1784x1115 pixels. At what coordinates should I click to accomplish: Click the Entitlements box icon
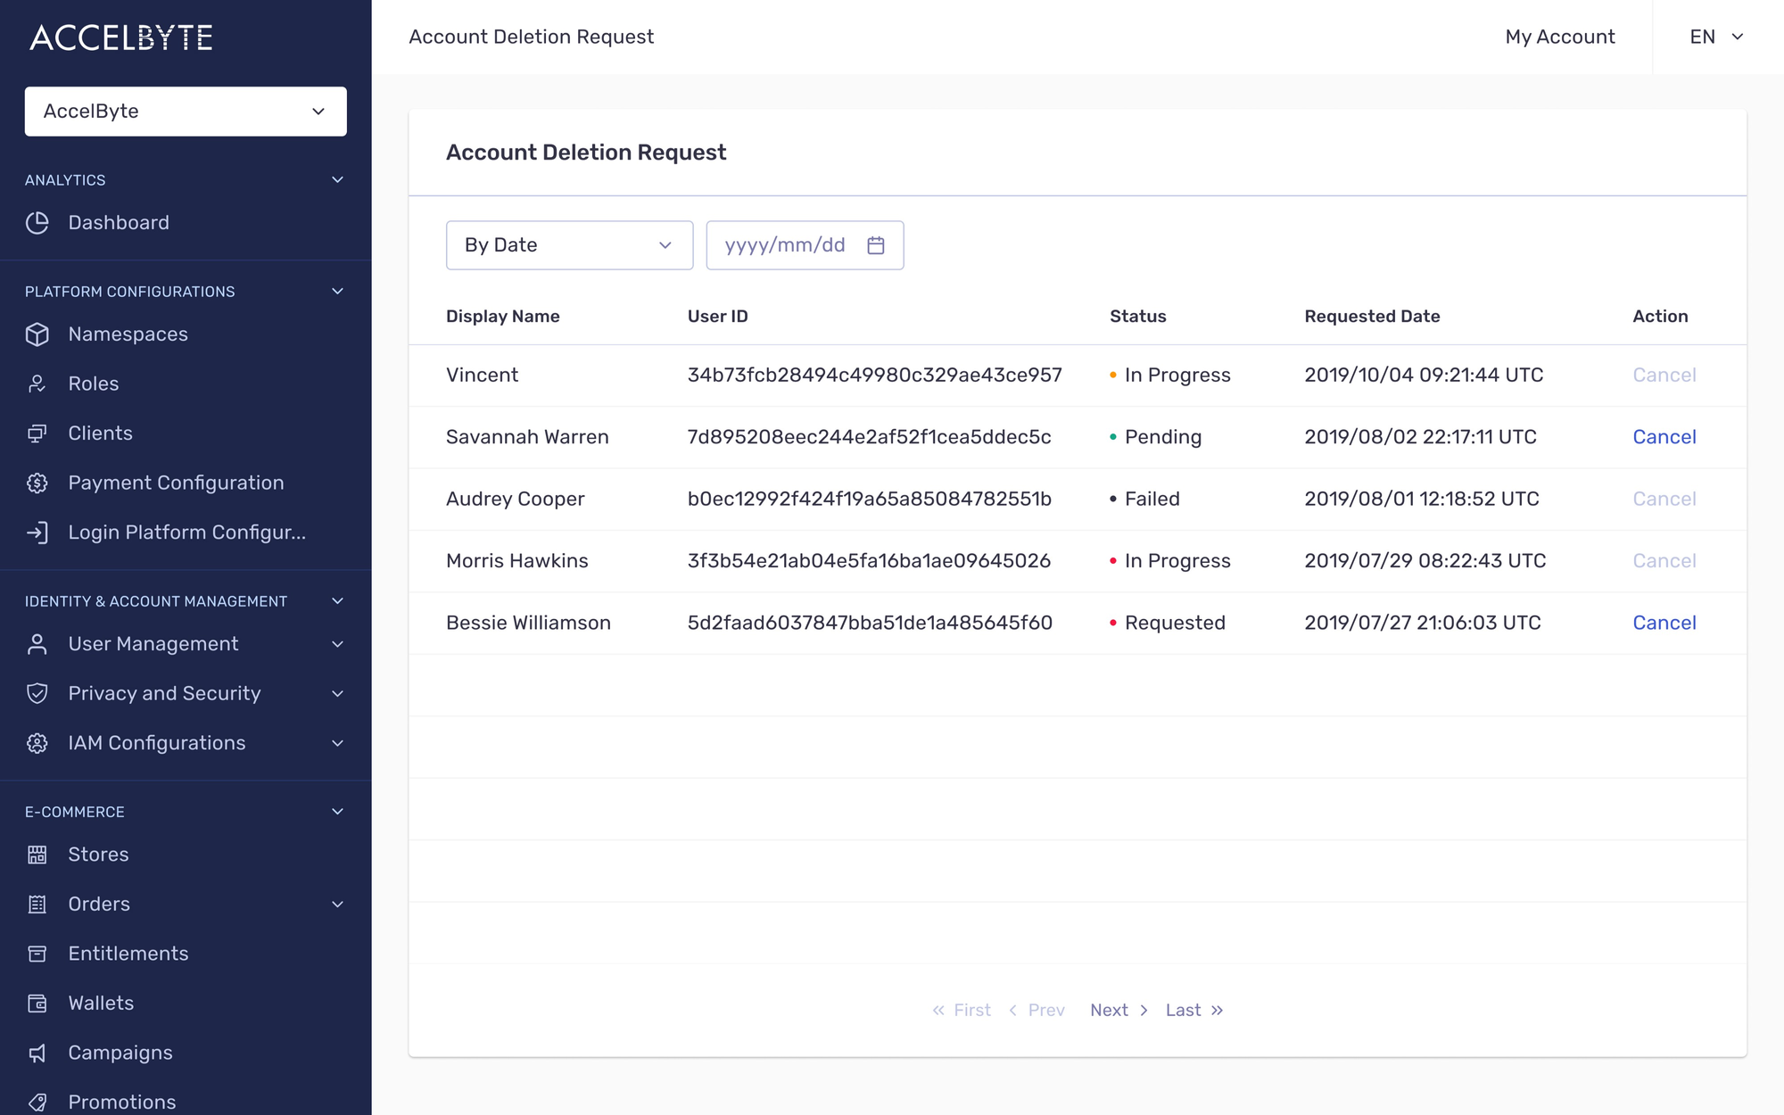tap(37, 954)
